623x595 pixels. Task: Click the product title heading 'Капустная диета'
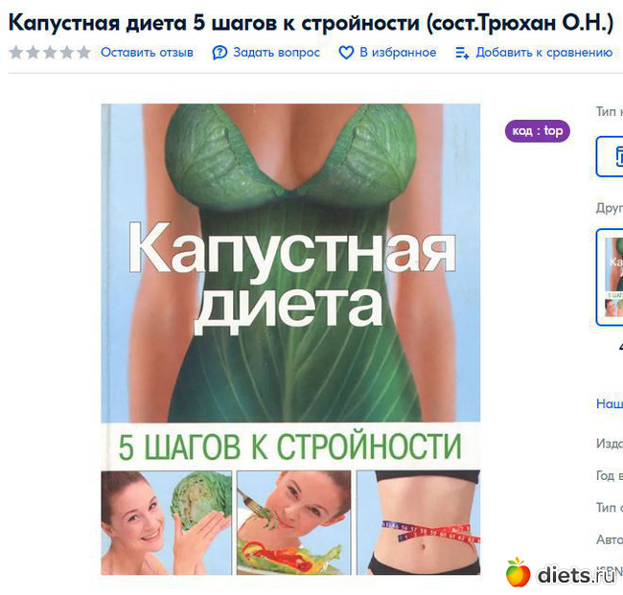(x=311, y=23)
